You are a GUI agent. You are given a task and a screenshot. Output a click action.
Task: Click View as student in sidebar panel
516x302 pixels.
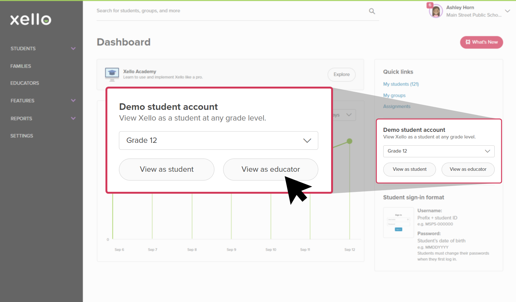click(x=410, y=170)
